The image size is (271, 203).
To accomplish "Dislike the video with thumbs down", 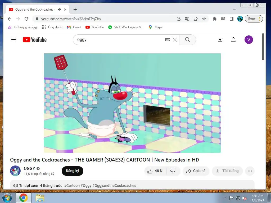I will (173, 171).
